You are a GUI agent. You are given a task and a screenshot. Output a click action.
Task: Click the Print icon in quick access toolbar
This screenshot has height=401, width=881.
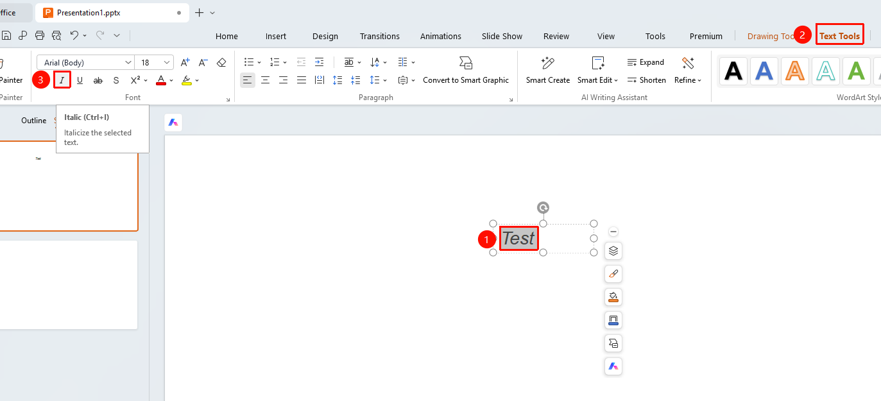(x=40, y=35)
